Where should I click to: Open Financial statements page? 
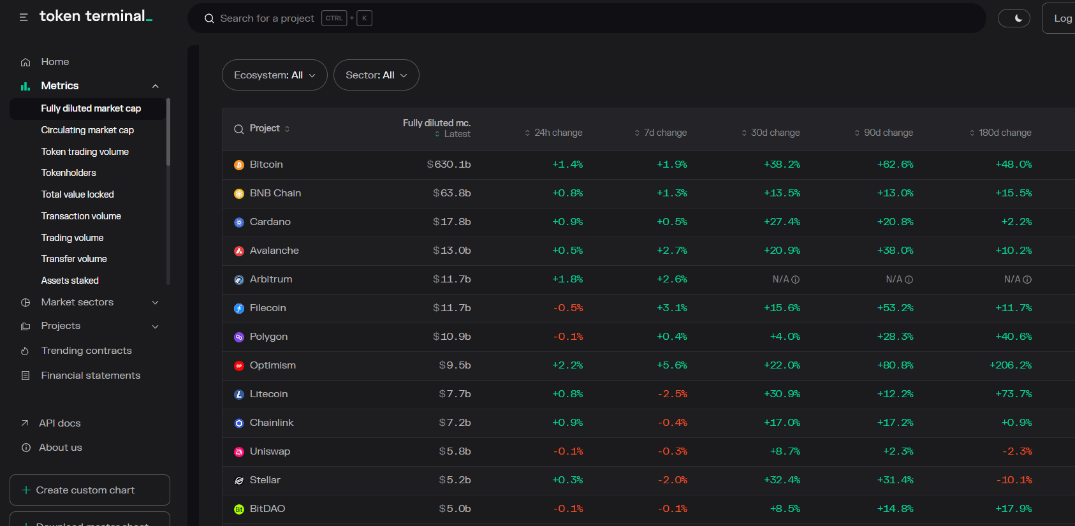tap(91, 376)
